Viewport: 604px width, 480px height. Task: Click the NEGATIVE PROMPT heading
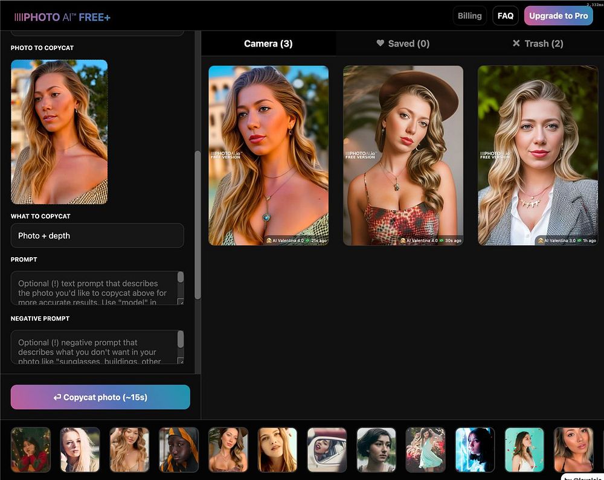pos(40,318)
